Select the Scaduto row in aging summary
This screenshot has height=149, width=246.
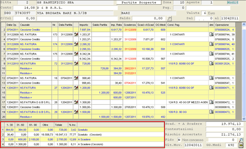pyautogui.click(x=87, y=129)
